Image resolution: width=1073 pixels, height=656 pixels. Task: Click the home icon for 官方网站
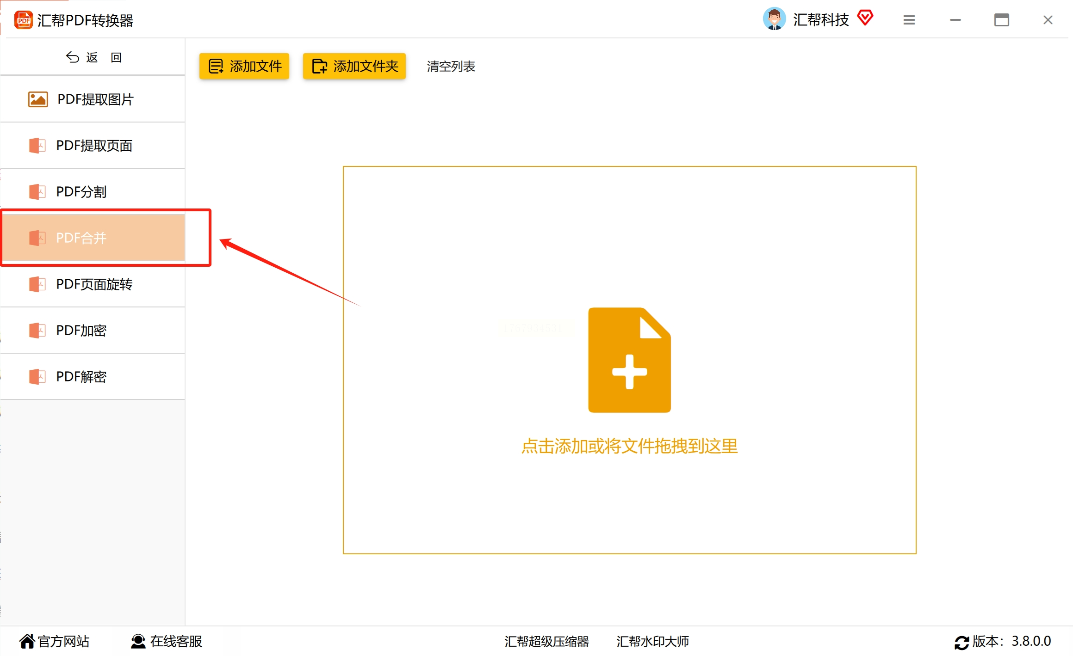[27, 641]
